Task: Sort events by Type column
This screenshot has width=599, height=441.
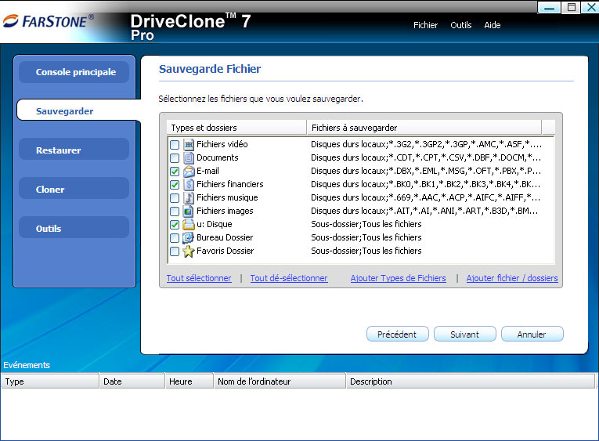Action: (x=49, y=381)
